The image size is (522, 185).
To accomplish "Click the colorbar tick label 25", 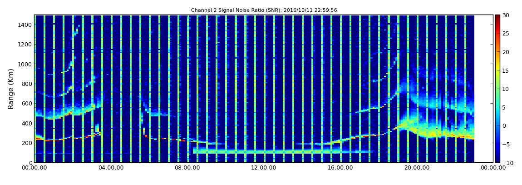I will pos(506,34).
